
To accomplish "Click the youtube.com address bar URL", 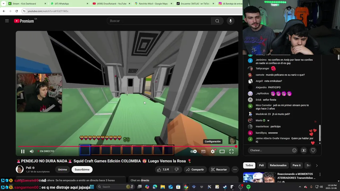I will pos(48,11).
